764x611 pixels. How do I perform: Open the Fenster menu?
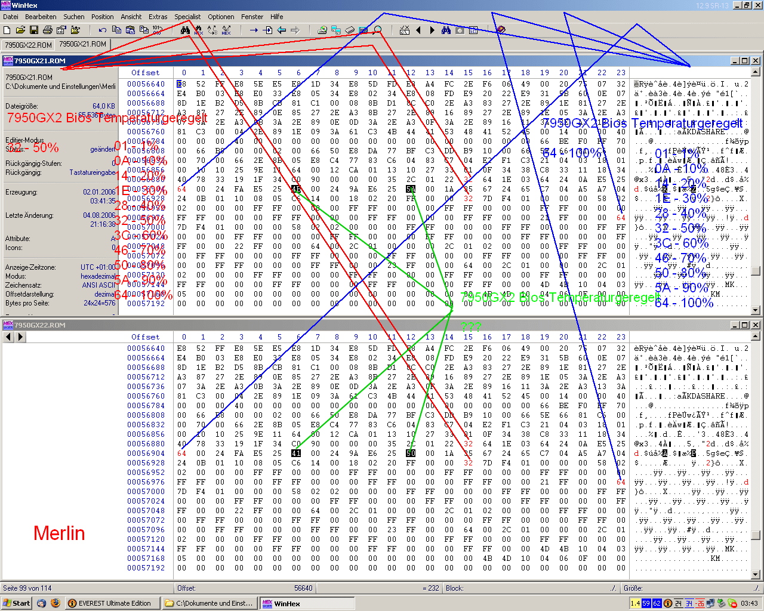coord(252,17)
